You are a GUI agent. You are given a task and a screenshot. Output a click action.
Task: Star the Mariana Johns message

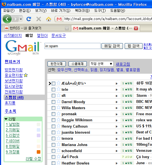coord(59,144)
